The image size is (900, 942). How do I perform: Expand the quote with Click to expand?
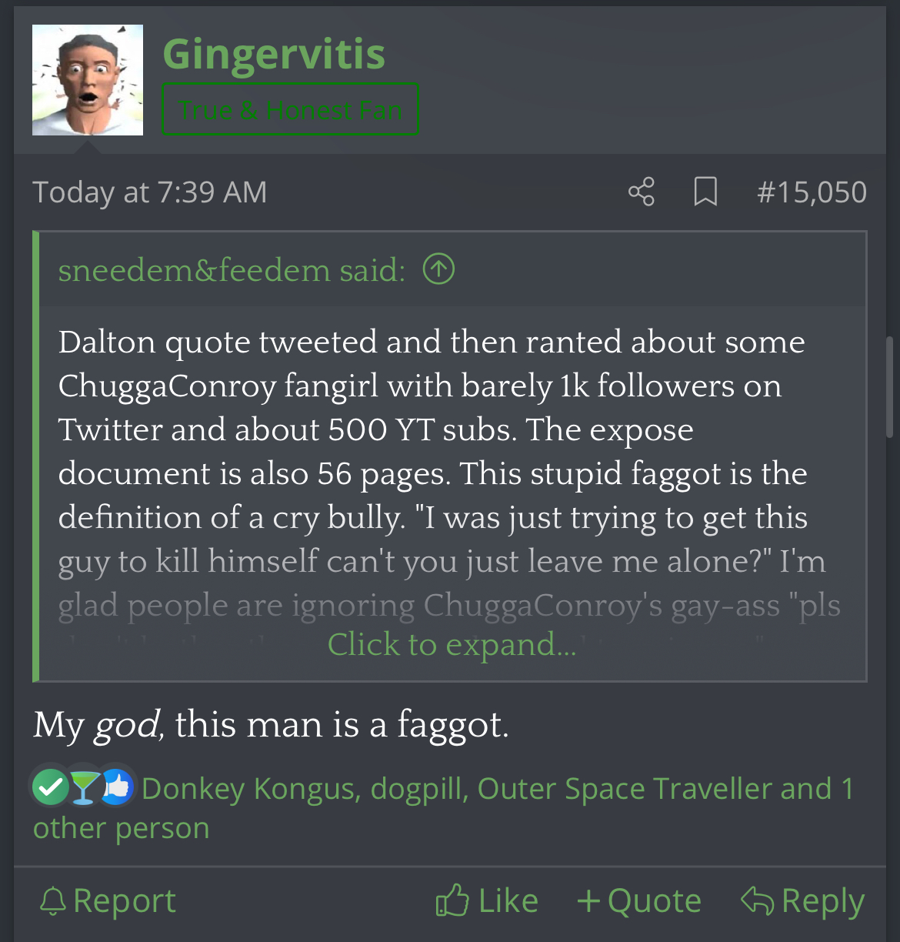tap(452, 645)
